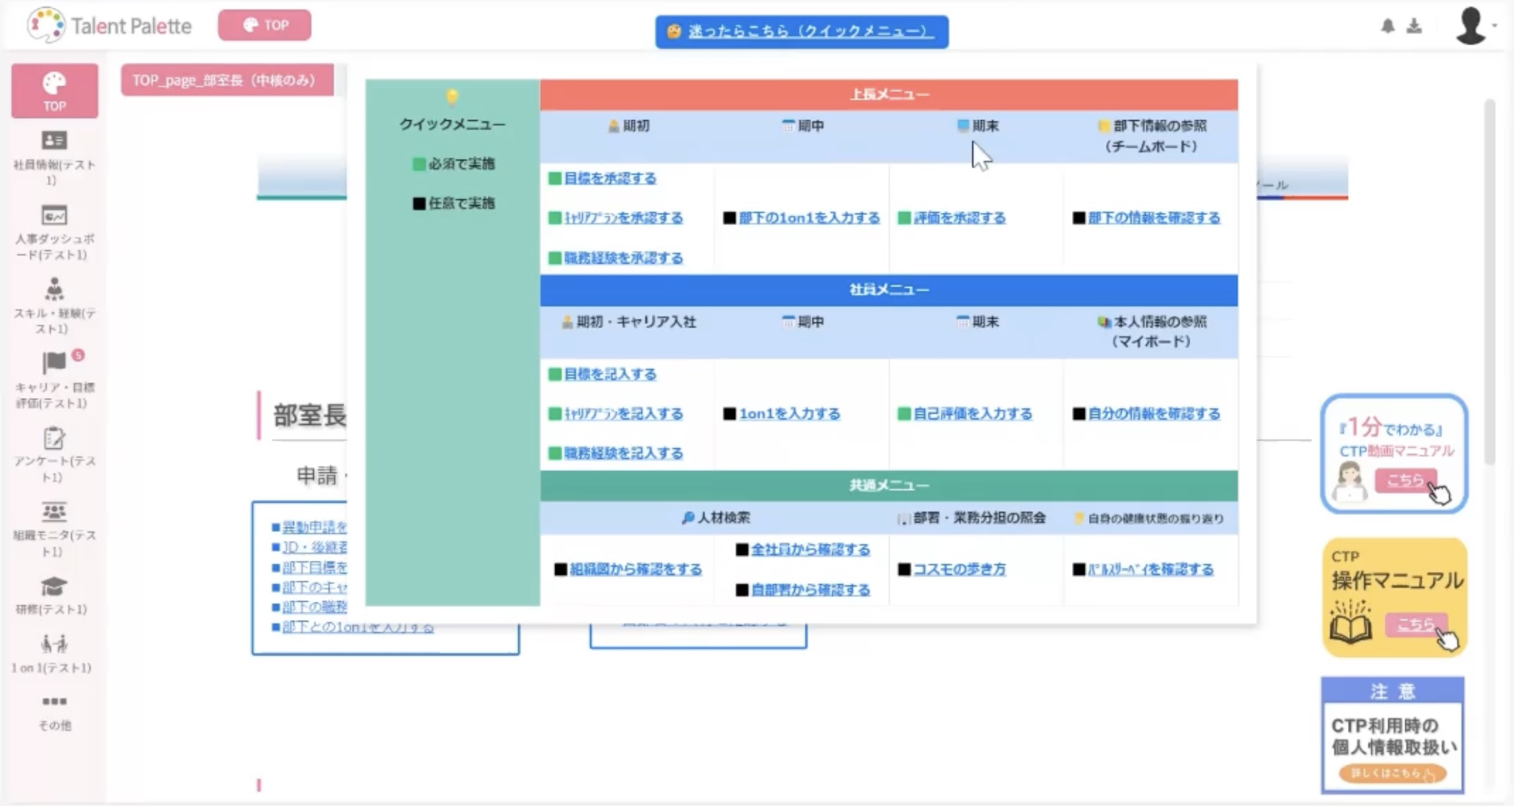The image size is (1514, 806).
Task: Open 人事ダッシュボード sidebar icon
Action: (54, 216)
